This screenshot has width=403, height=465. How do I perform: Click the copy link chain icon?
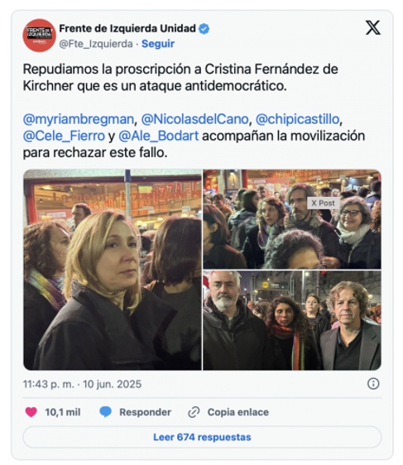tap(194, 412)
